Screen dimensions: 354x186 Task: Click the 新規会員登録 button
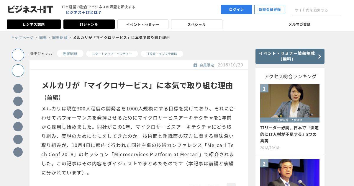point(270,9)
